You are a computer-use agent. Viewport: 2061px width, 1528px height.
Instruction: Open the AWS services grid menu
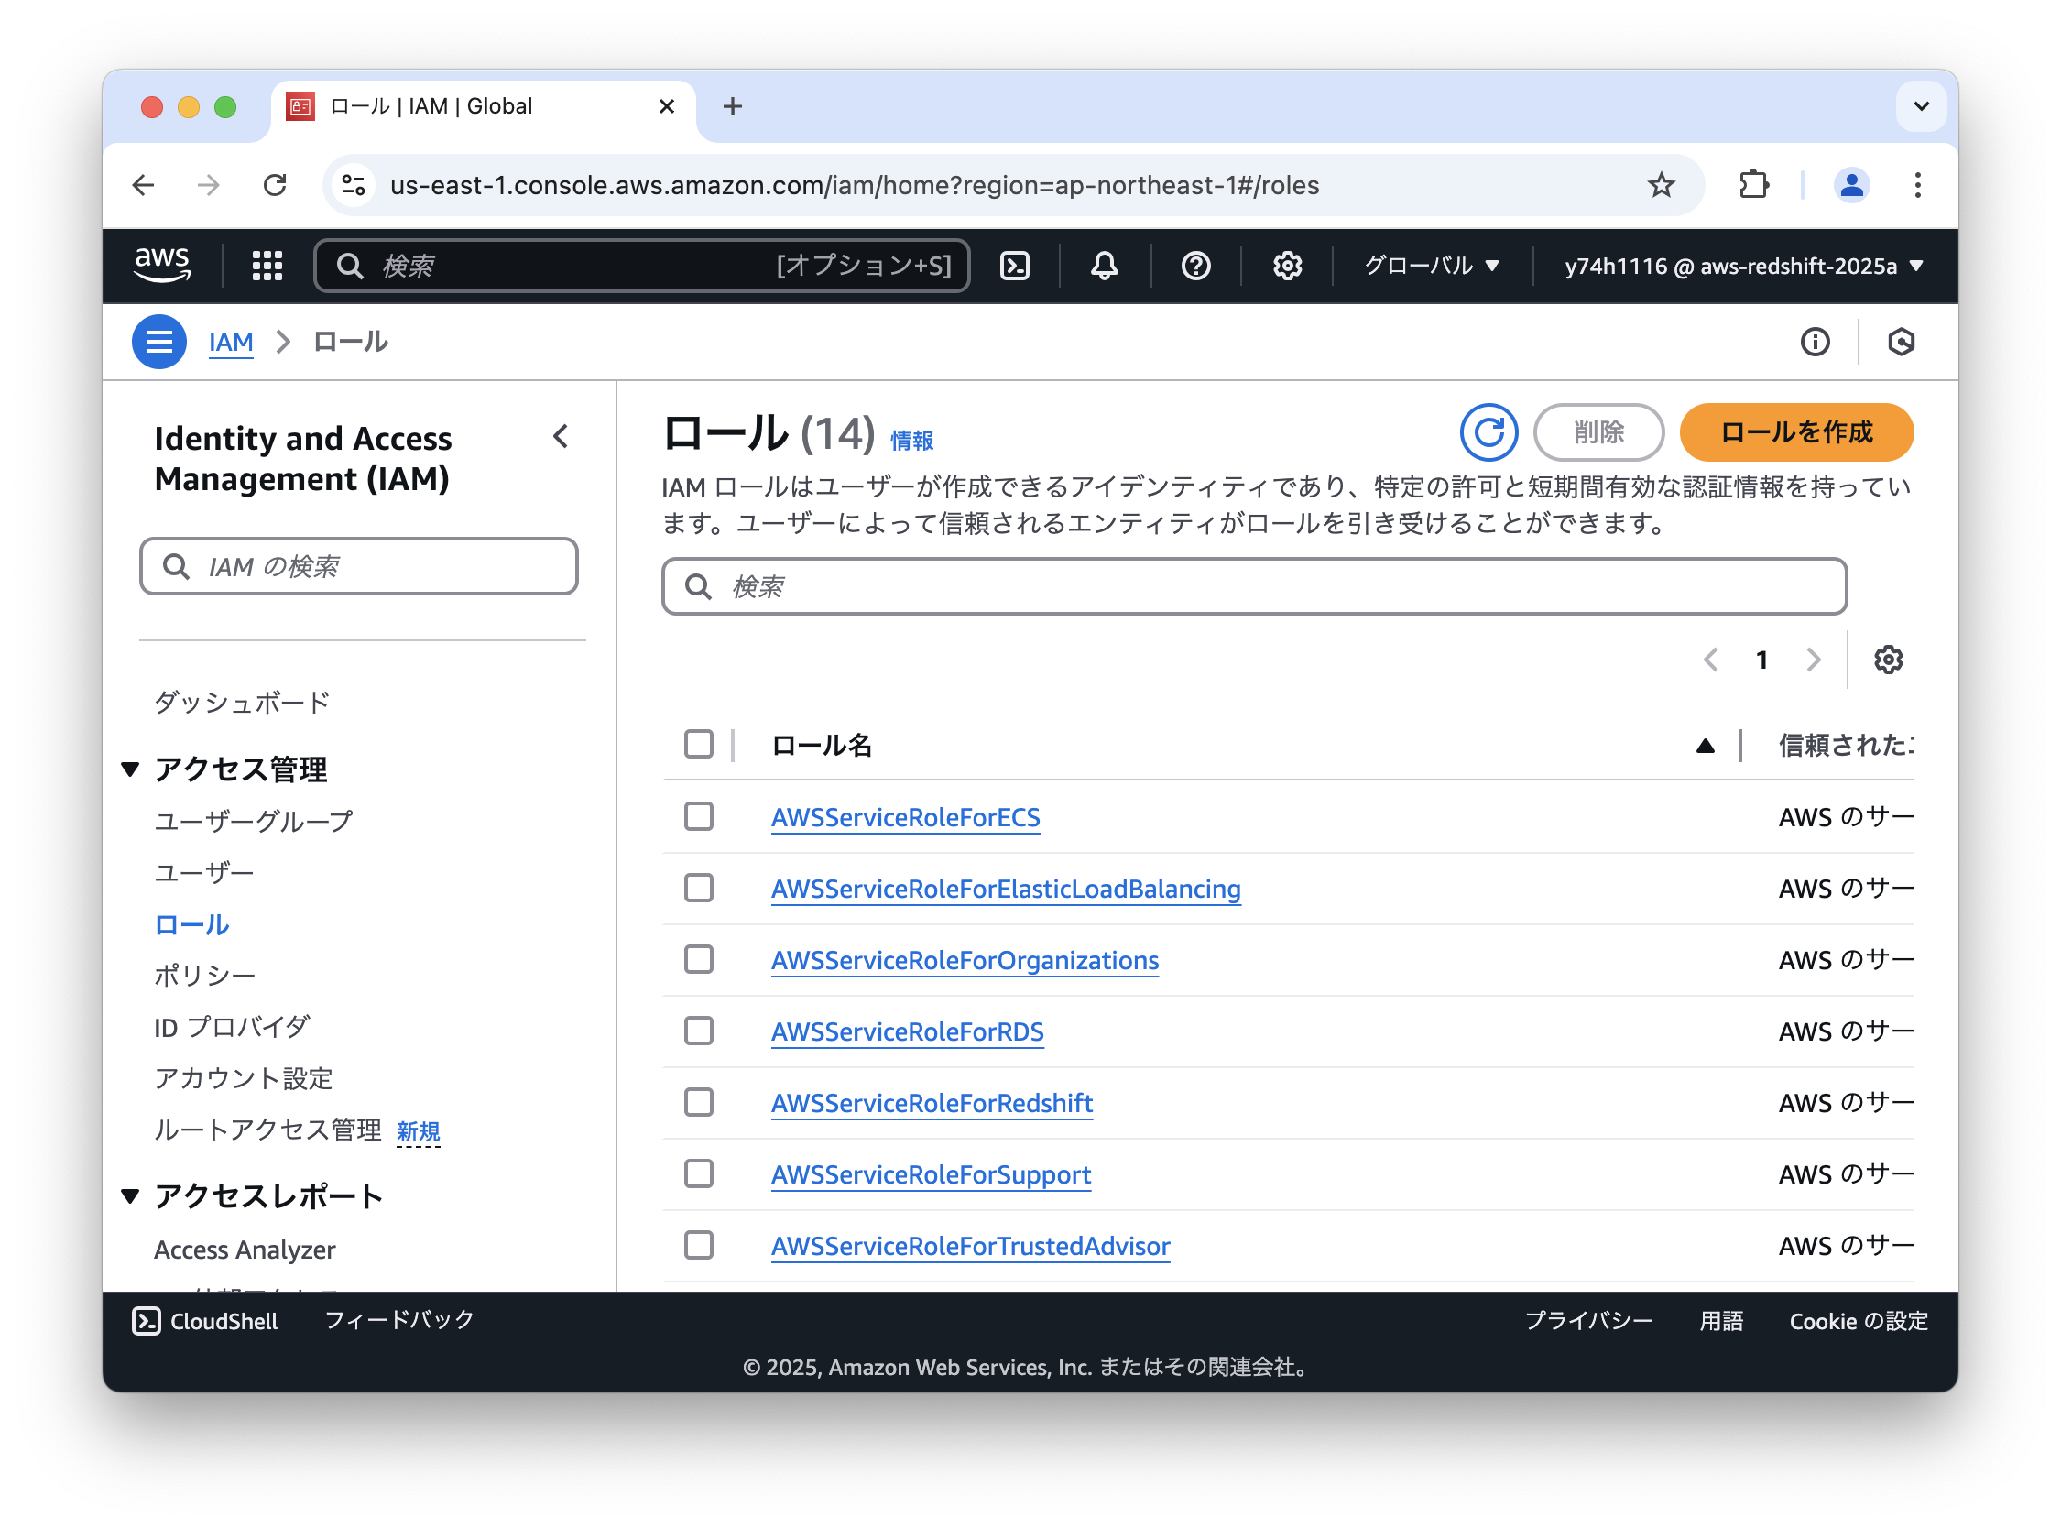pos(267,267)
